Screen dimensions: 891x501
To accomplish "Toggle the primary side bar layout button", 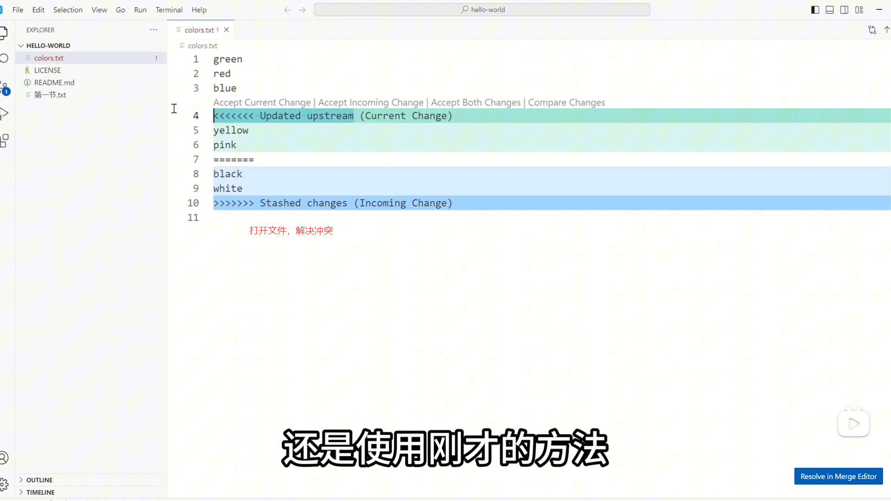I will (x=815, y=10).
